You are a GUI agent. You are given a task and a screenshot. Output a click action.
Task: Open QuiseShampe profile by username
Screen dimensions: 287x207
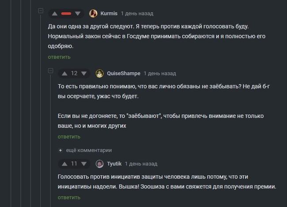tap(123, 73)
